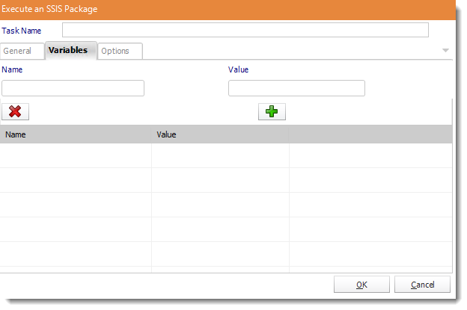Click the Value label above the text box
The height and width of the screenshot is (310, 467).
(238, 69)
